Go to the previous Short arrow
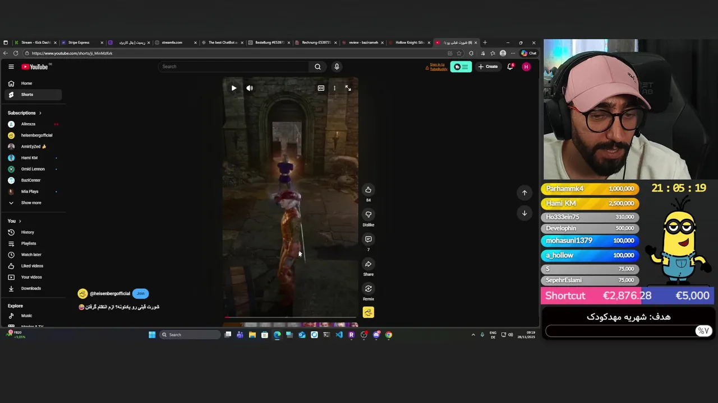 (524, 193)
